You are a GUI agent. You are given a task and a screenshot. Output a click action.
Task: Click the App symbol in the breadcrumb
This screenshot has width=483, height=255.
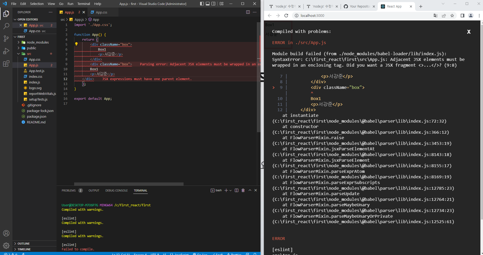tap(94, 19)
